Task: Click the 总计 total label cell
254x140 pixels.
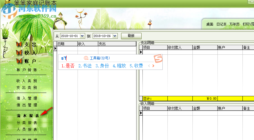Action: [155, 98]
